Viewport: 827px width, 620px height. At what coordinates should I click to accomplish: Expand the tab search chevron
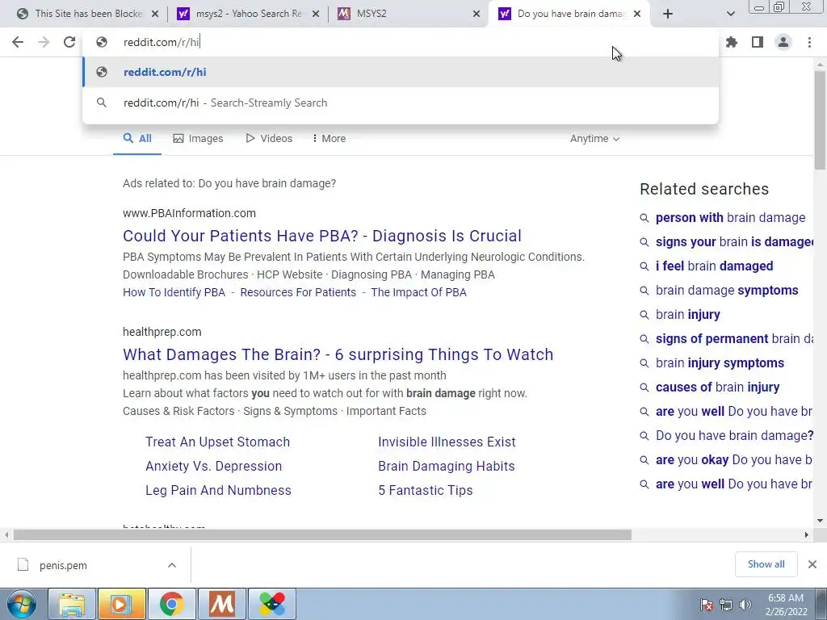730,14
